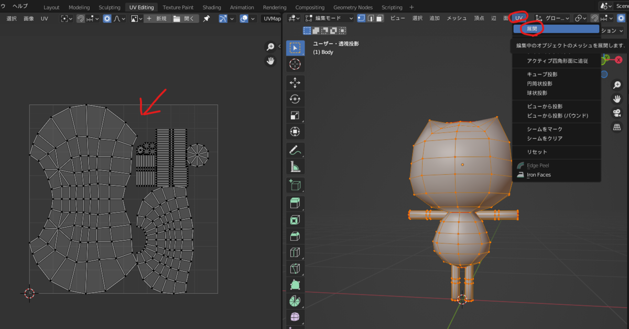Toggle overlays button in UV editor header
Screen dimensions: 629x329
[244, 18]
